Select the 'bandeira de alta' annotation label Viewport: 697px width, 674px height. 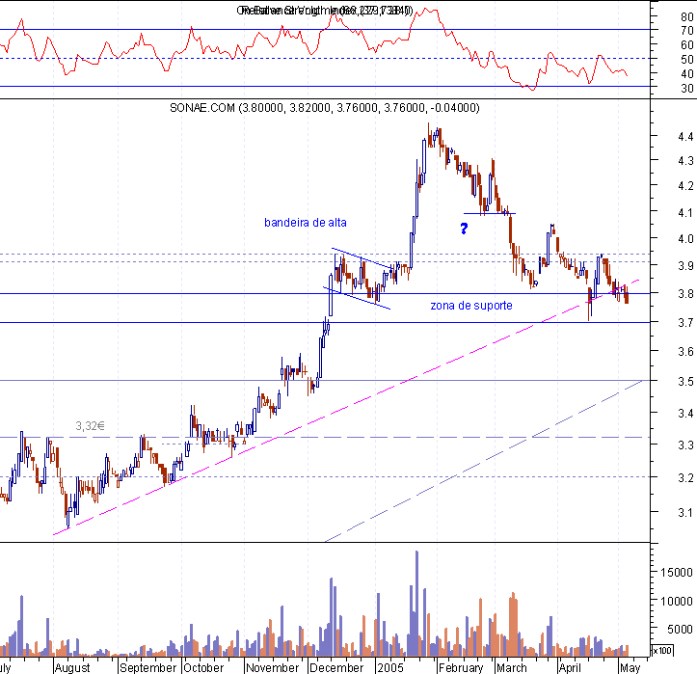306,223
